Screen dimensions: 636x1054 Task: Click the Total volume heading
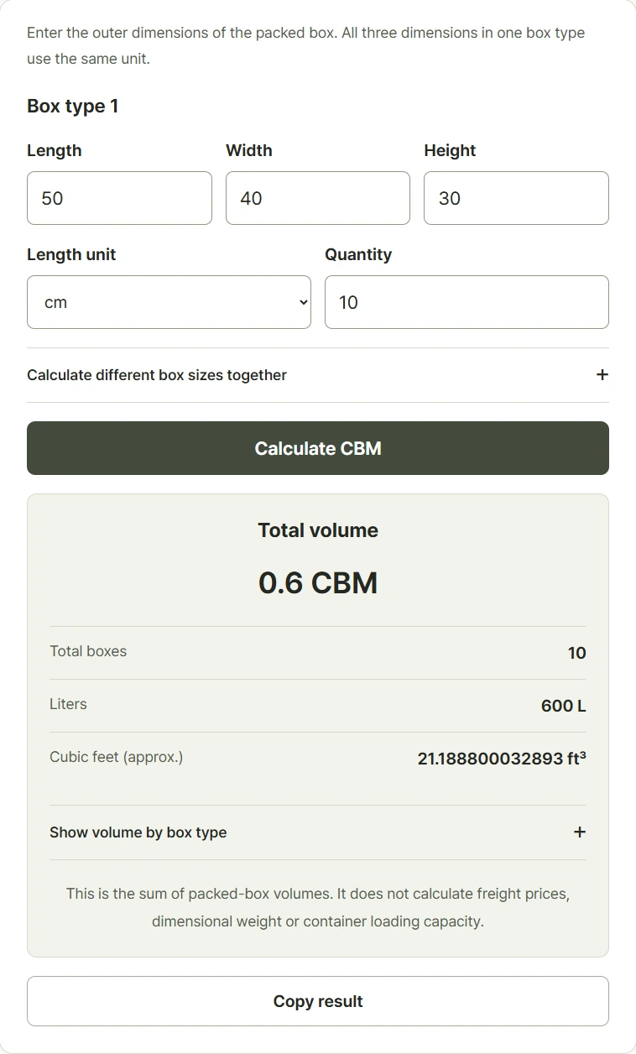point(318,530)
